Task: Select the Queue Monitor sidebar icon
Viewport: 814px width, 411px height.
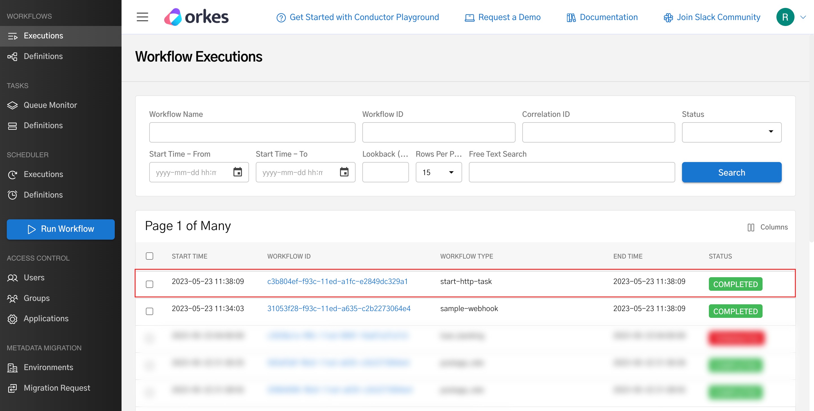Action: [x=12, y=105]
